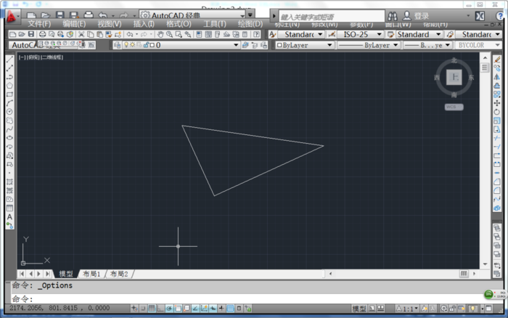Click the Print icon in standard toolbar

click(43, 34)
